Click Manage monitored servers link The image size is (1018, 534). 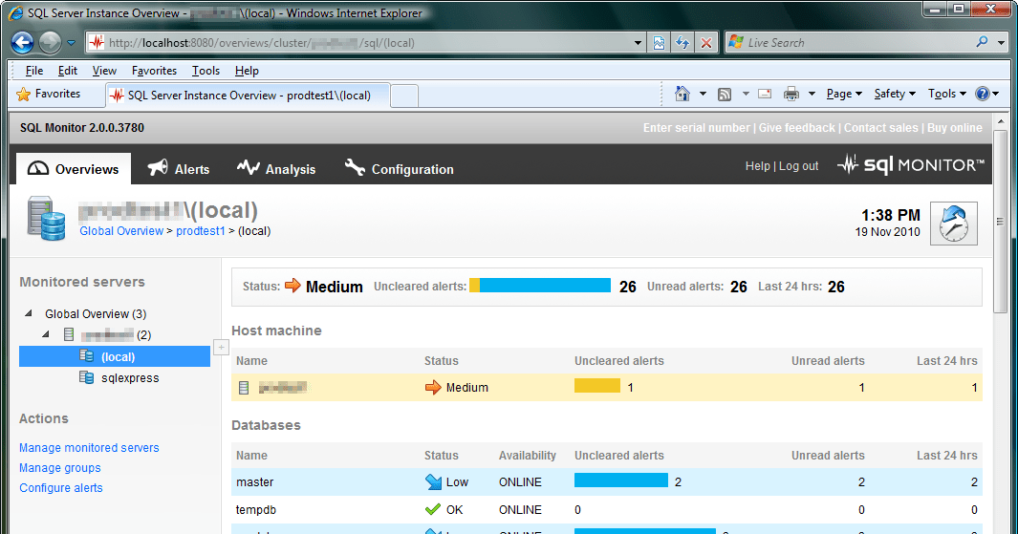point(89,448)
